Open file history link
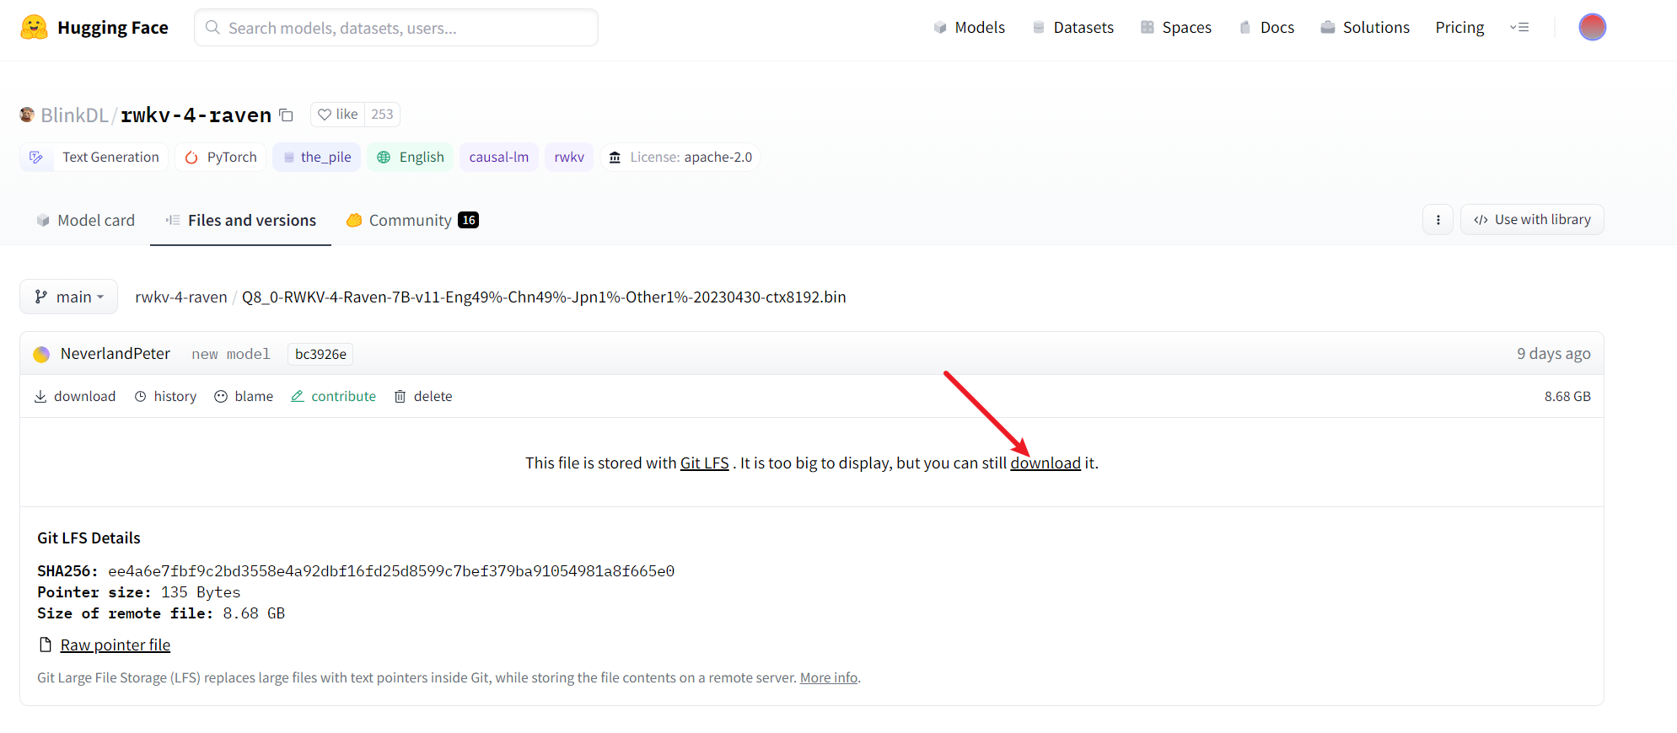This screenshot has height=733, width=1677. (165, 396)
